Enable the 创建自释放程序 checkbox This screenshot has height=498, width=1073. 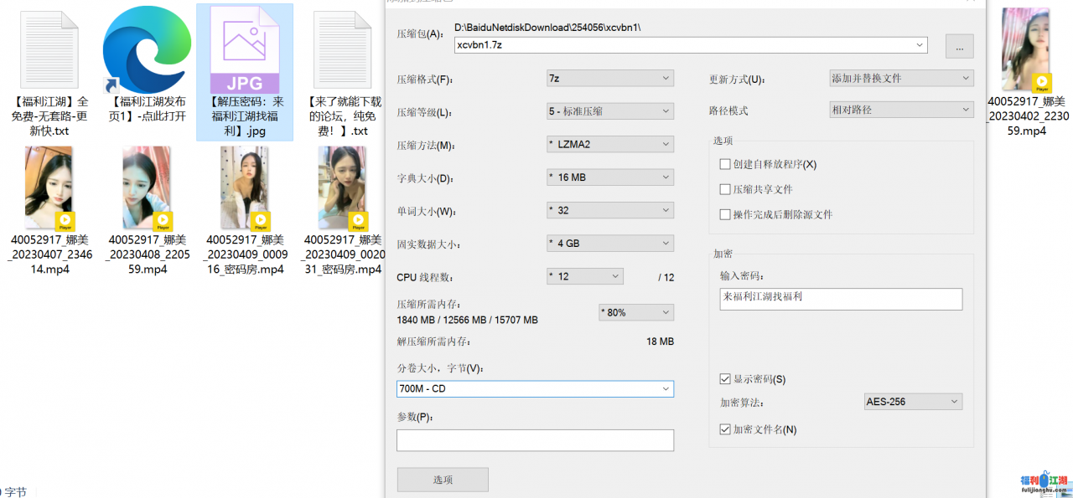(725, 164)
